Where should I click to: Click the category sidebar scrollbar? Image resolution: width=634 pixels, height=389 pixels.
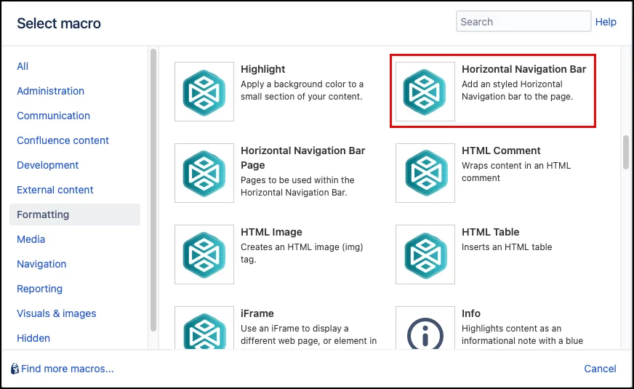point(153,190)
